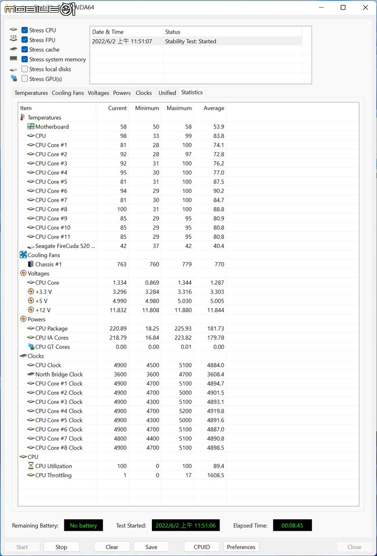
Task: Click the icon beside Stress system memory
Action: click(x=14, y=59)
